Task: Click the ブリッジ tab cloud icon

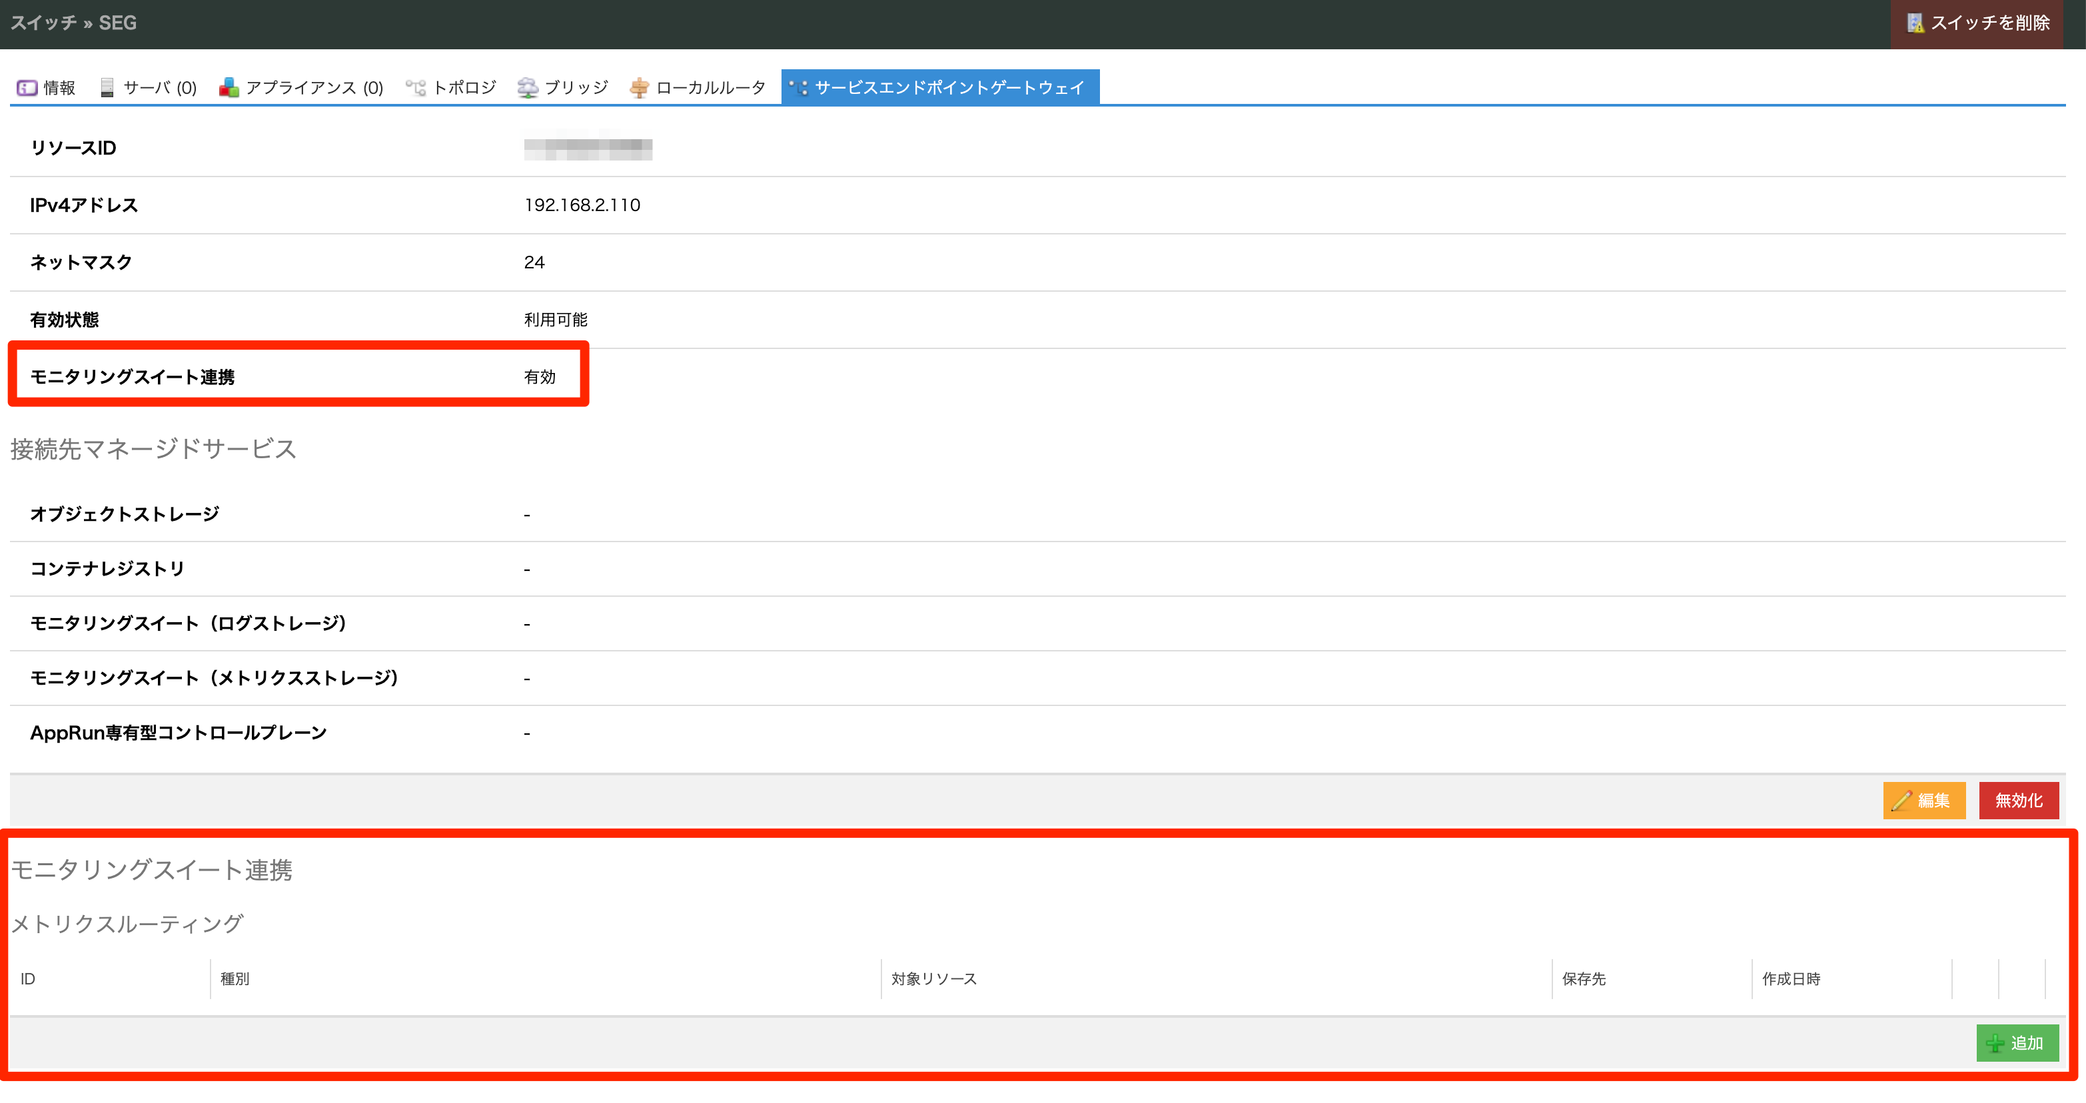Action: 527,87
